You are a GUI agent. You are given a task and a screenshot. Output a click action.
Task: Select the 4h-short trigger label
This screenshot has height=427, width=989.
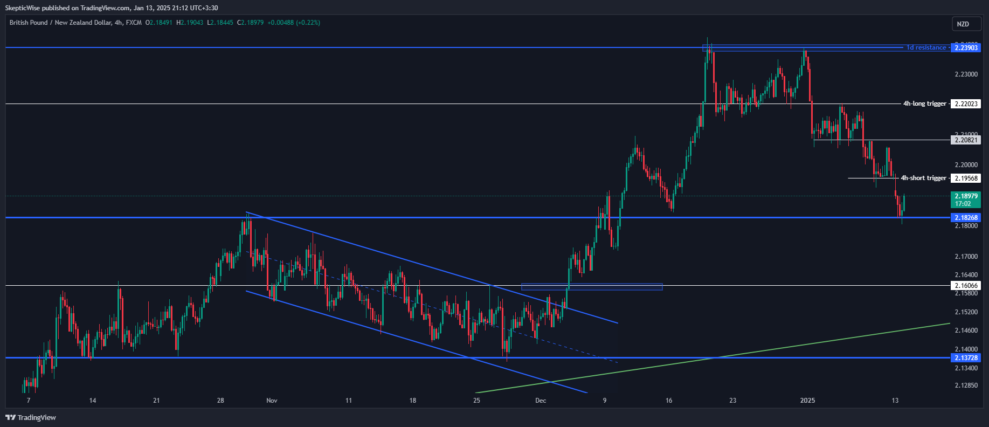923,178
